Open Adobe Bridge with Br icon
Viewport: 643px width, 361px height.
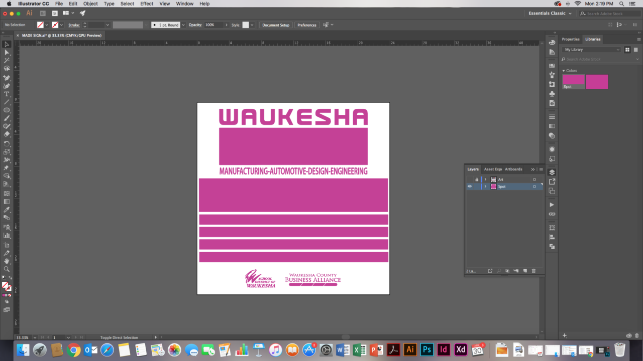pyautogui.click(x=43, y=13)
